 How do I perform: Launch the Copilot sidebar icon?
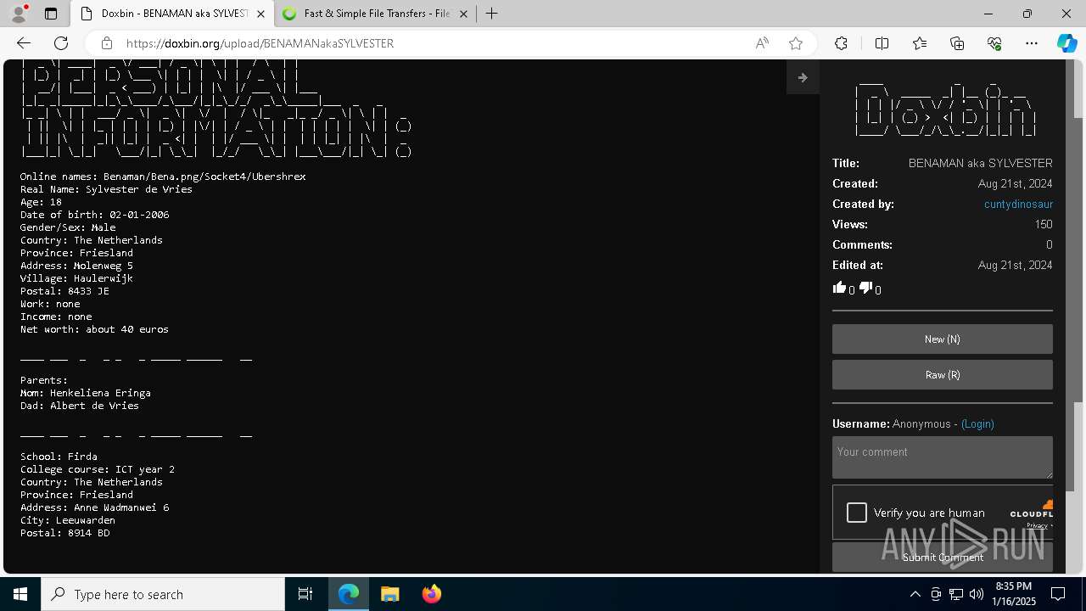1066,43
